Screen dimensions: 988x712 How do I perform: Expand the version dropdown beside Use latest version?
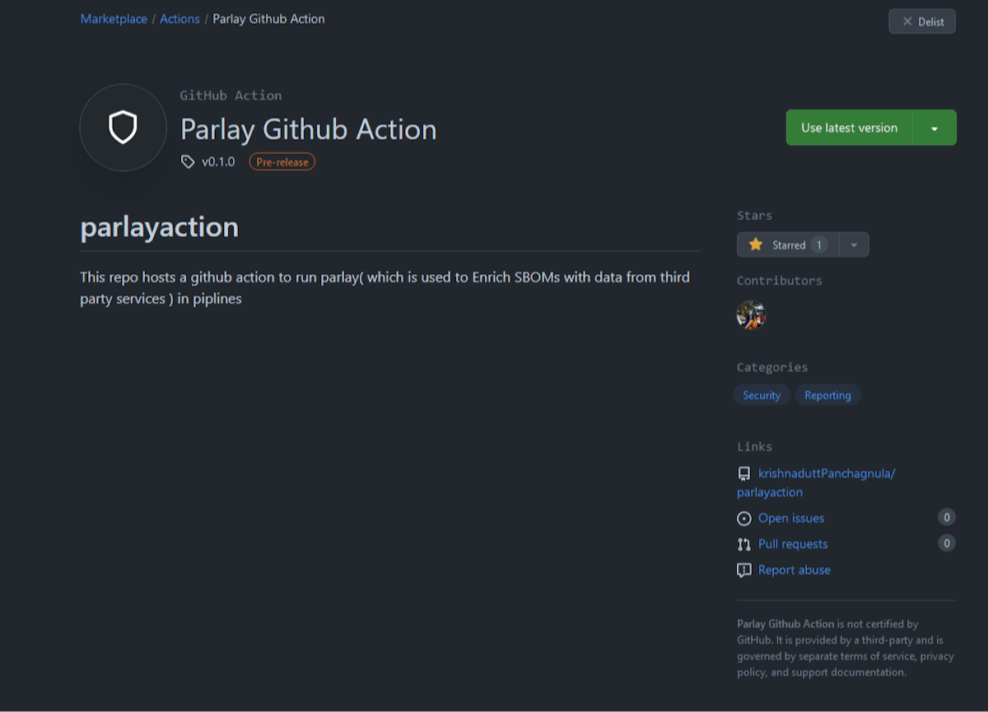pyautogui.click(x=934, y=128)
